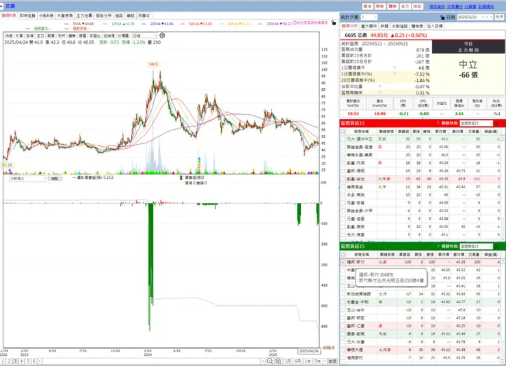Viewport: 506px width, 366px height.
Task: Click the 今天 button
Action: (x=499, y=17)
